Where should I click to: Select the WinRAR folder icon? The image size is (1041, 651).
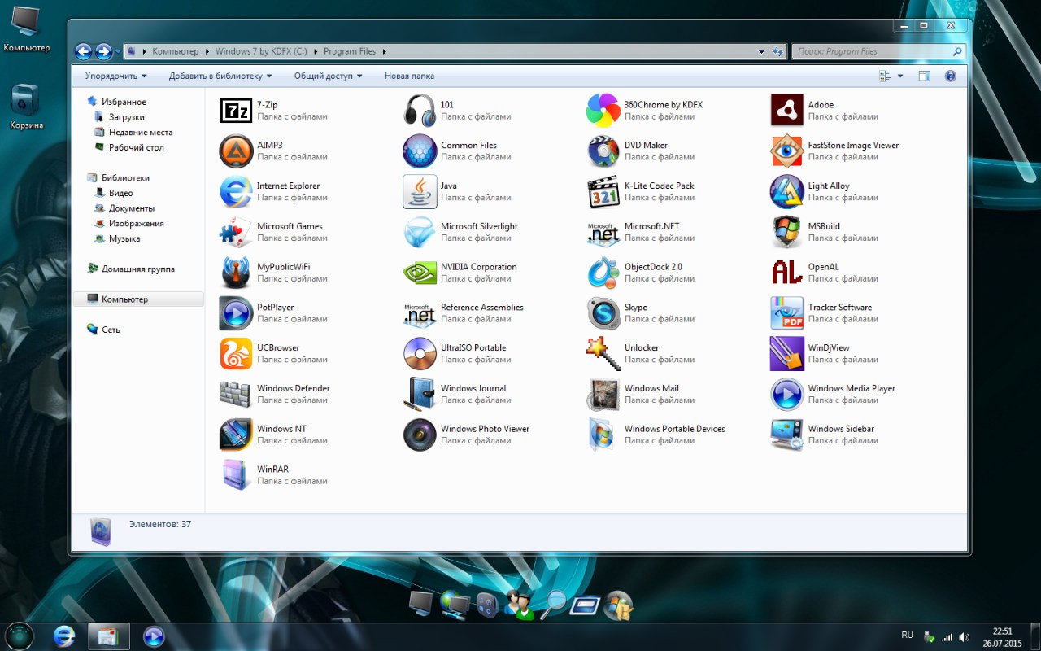click(x=236, y=475)
